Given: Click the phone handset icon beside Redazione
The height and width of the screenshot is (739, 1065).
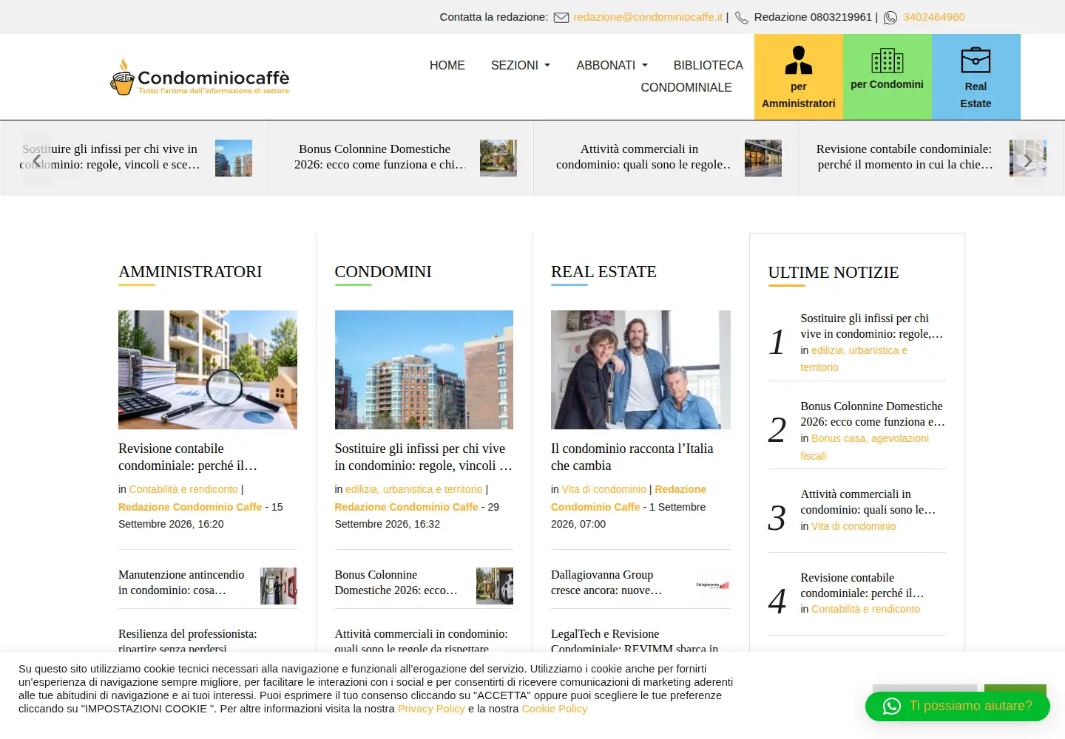Looking at the screenshot, I should click(741, 17).
